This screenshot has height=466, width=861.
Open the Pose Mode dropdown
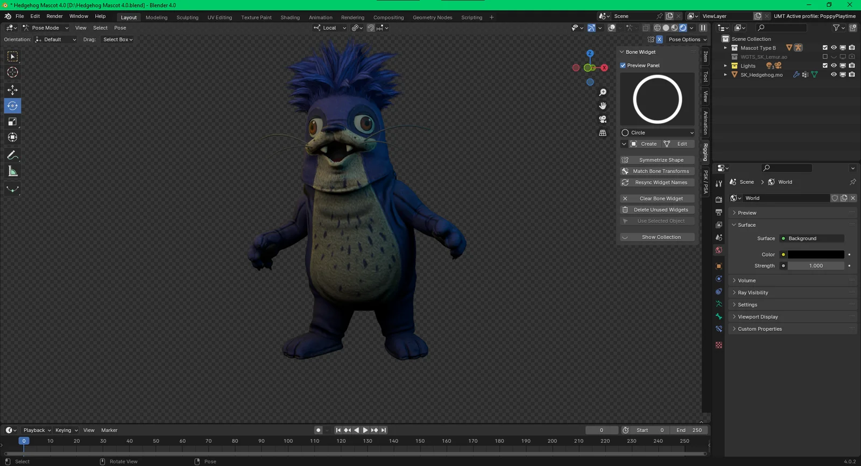point(46,28)
